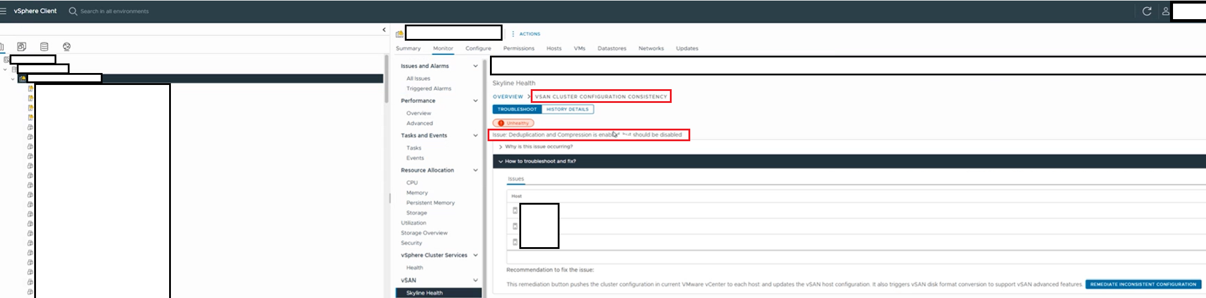The image size is (1206, 298).
Task: Open Triggered Alarms
Action: [x=429, y=89]
